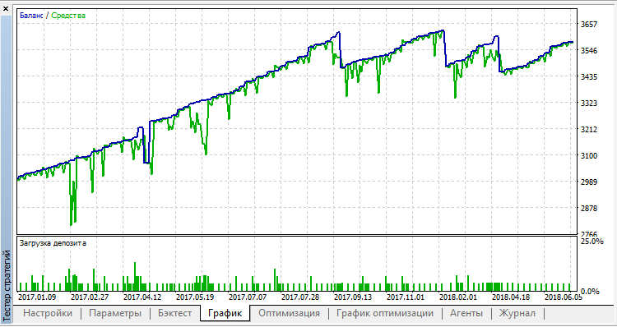Click the 2989 axis value
617x327 pixels.
589,182
